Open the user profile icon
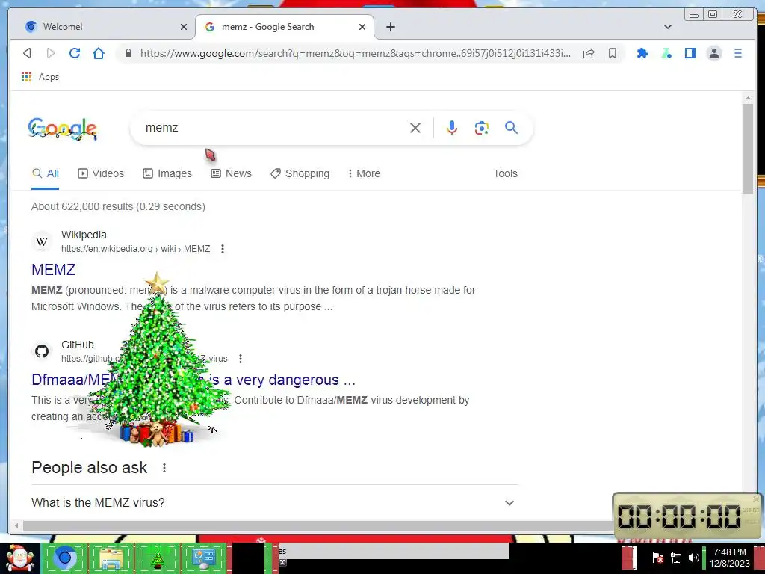Viewport: 765px width, 574px height. click(713, 53)
